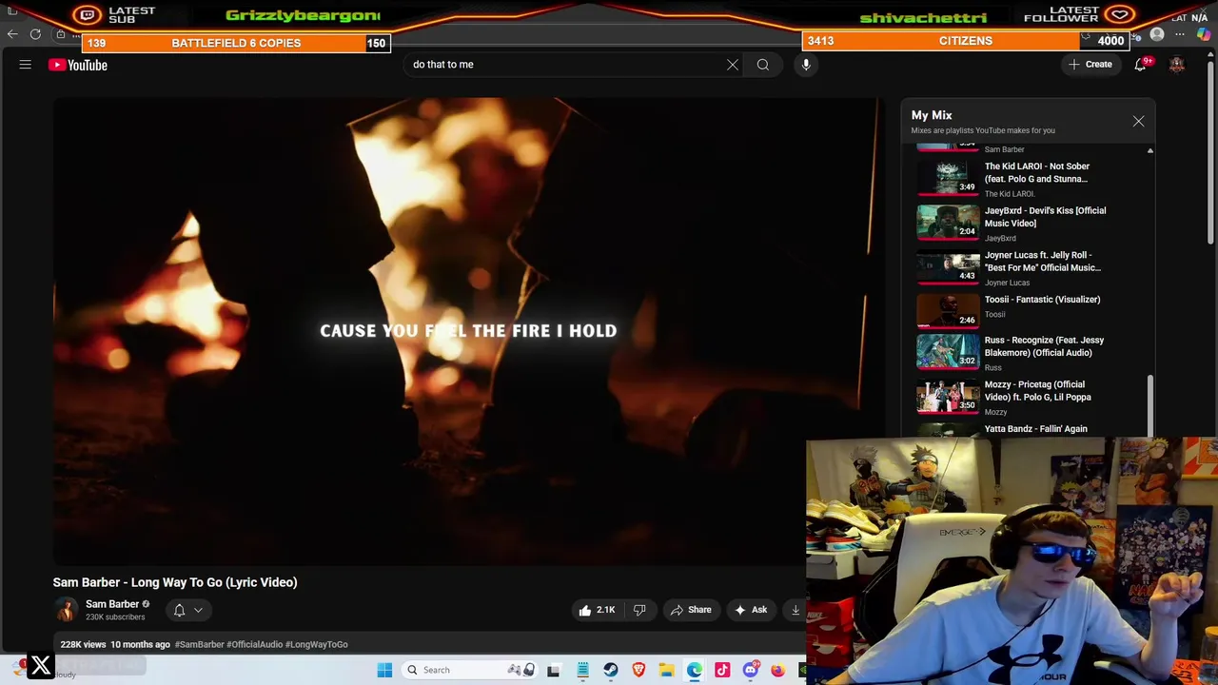Viewport: 1218px width, 685px height.
Task: Open the Windows Start menu
Action: point(384,670)
